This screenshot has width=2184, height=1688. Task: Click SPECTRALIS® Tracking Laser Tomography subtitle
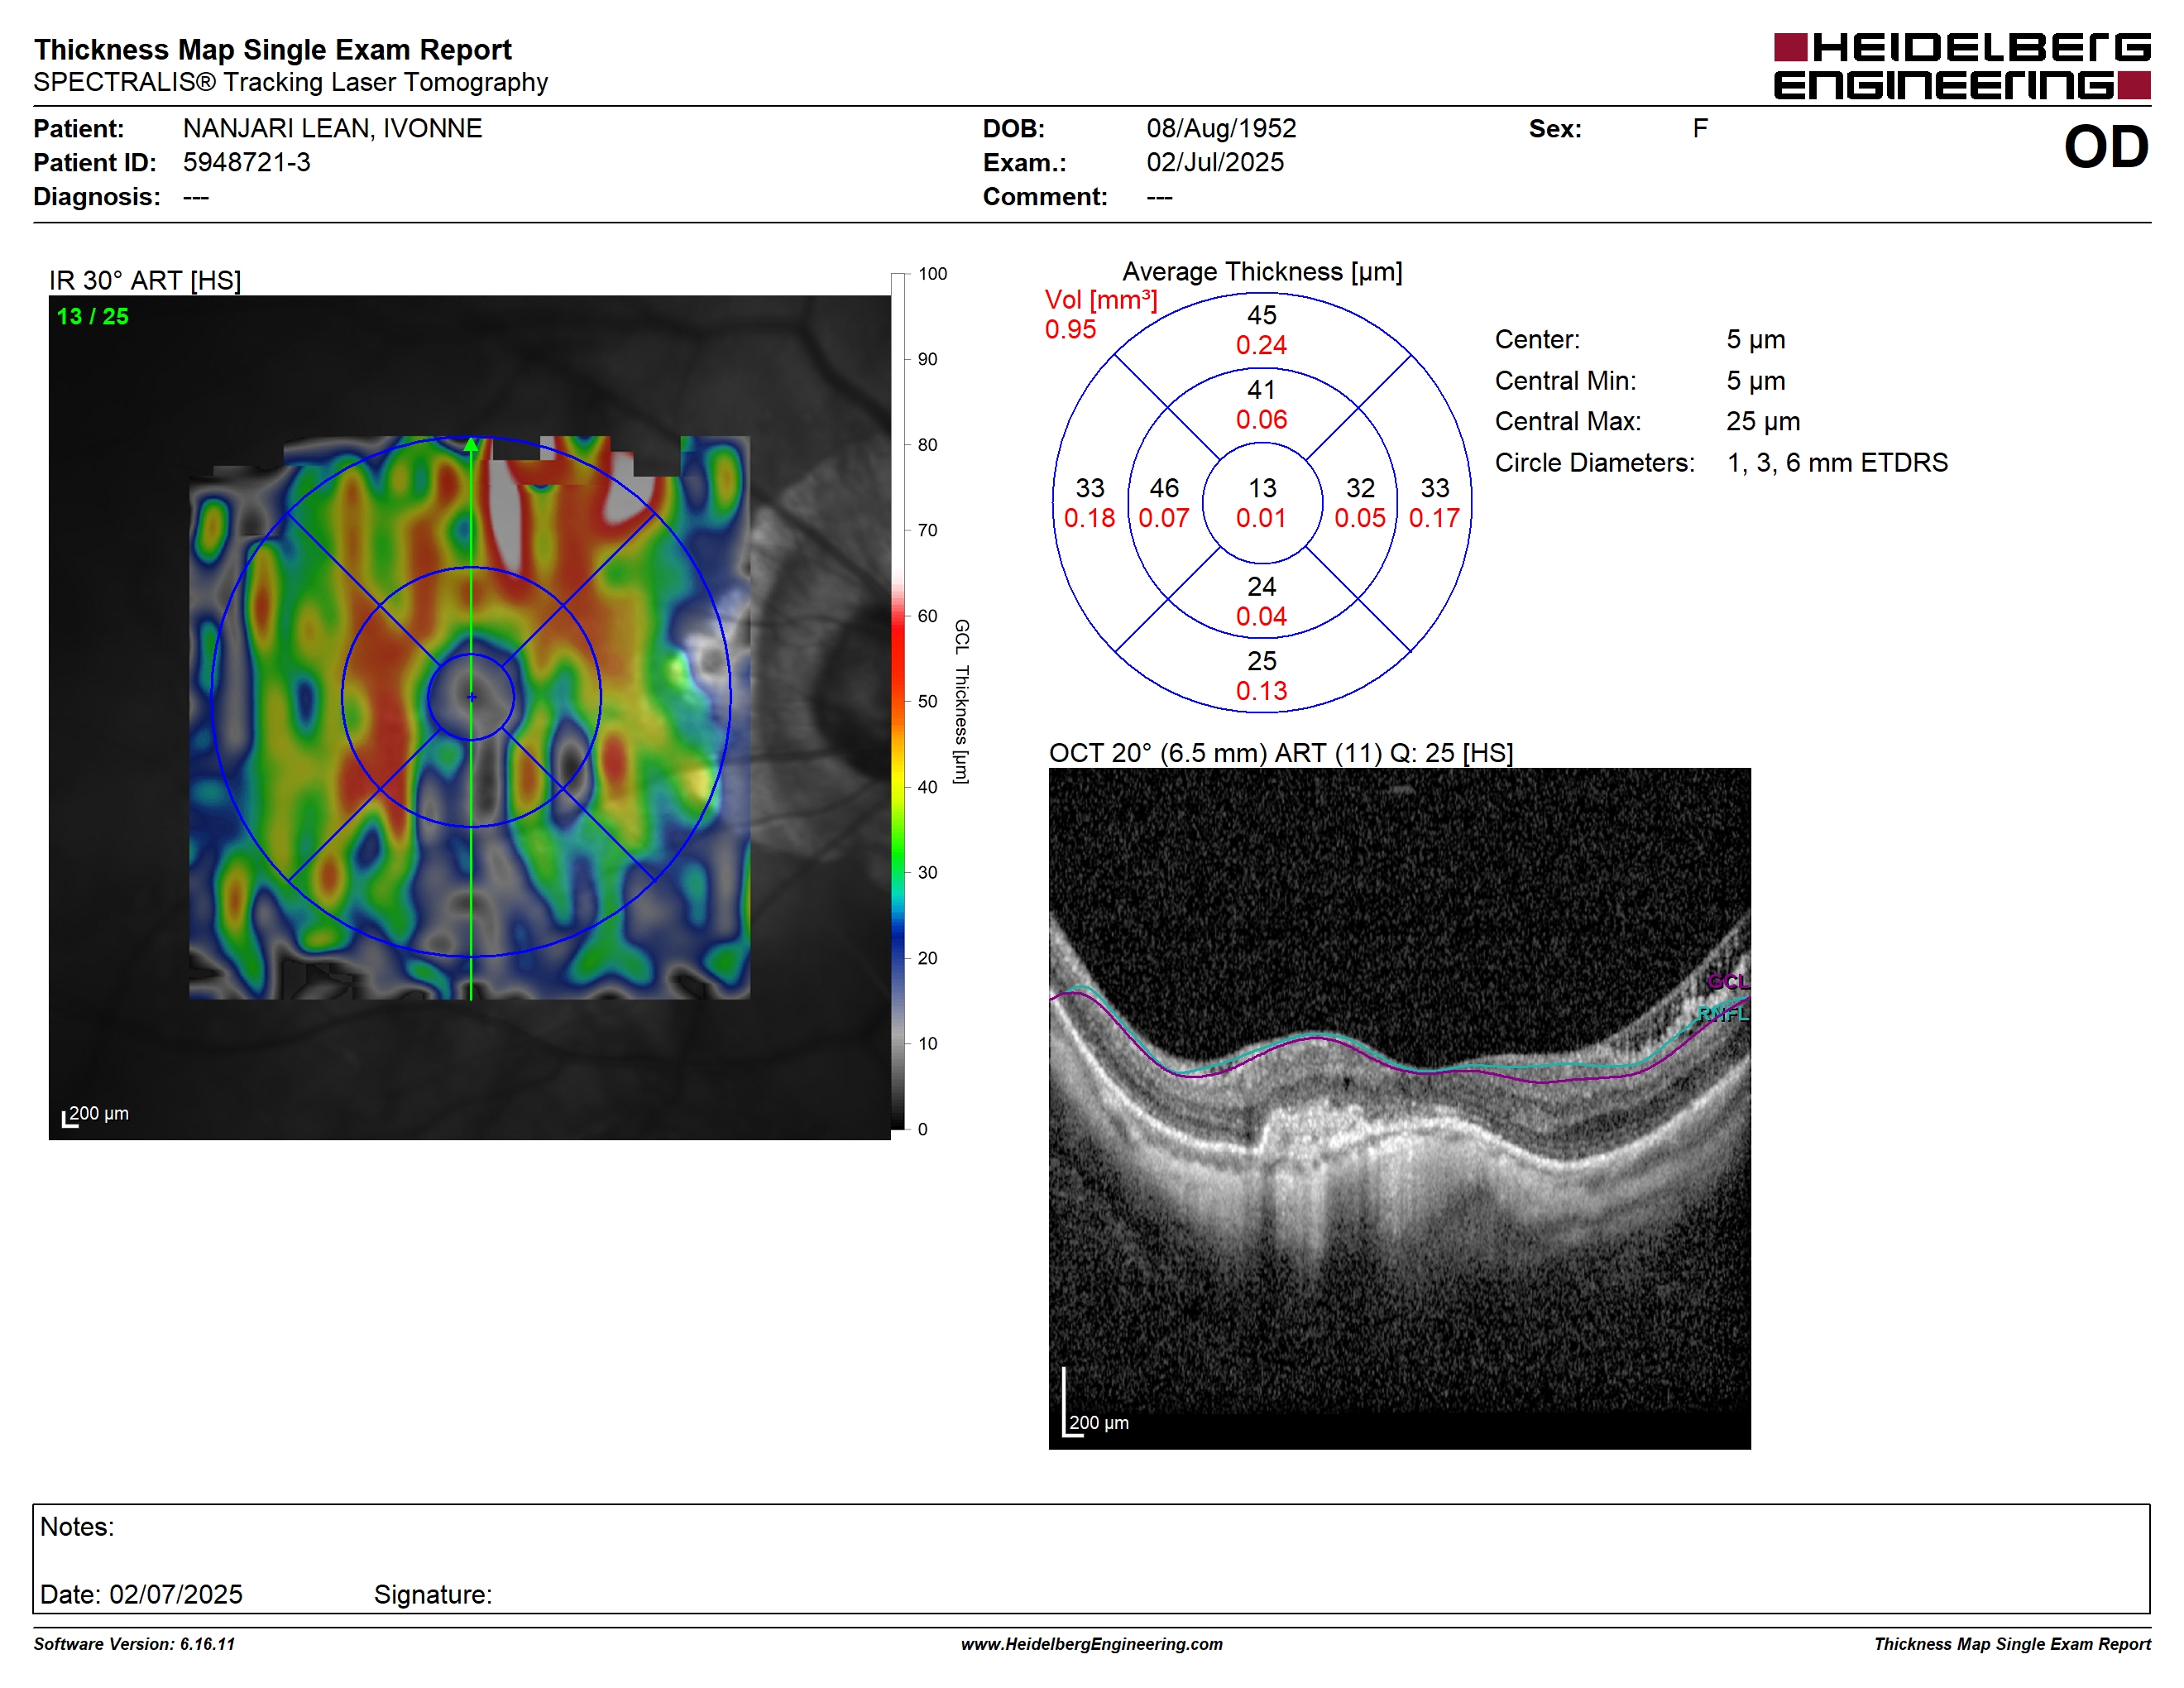click(x=290, y=82)
